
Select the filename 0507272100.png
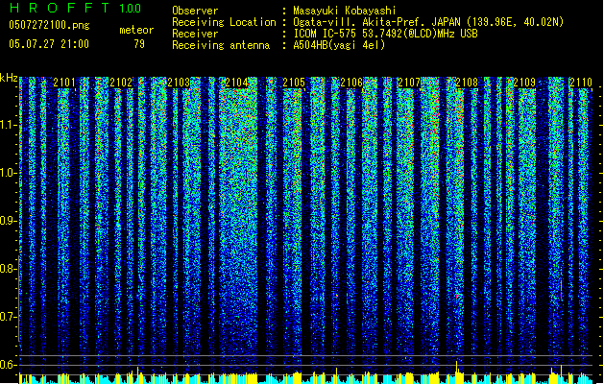click(49, 26)
